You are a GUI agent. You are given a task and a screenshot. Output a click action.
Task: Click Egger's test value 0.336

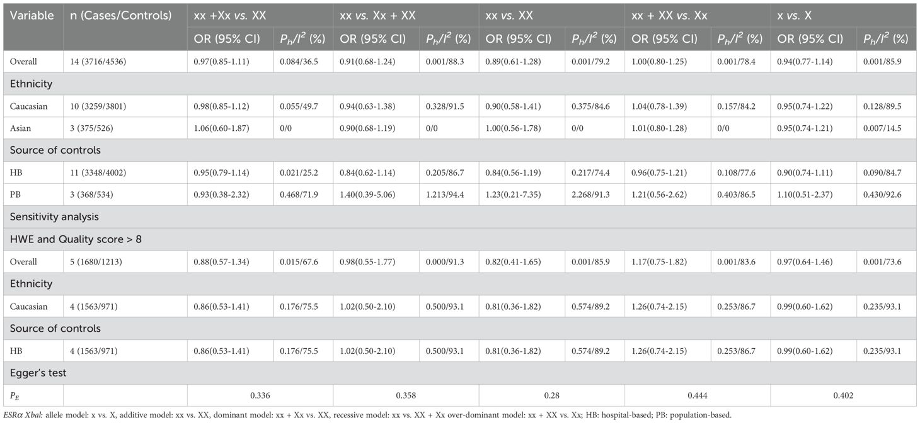pos(260,396)
